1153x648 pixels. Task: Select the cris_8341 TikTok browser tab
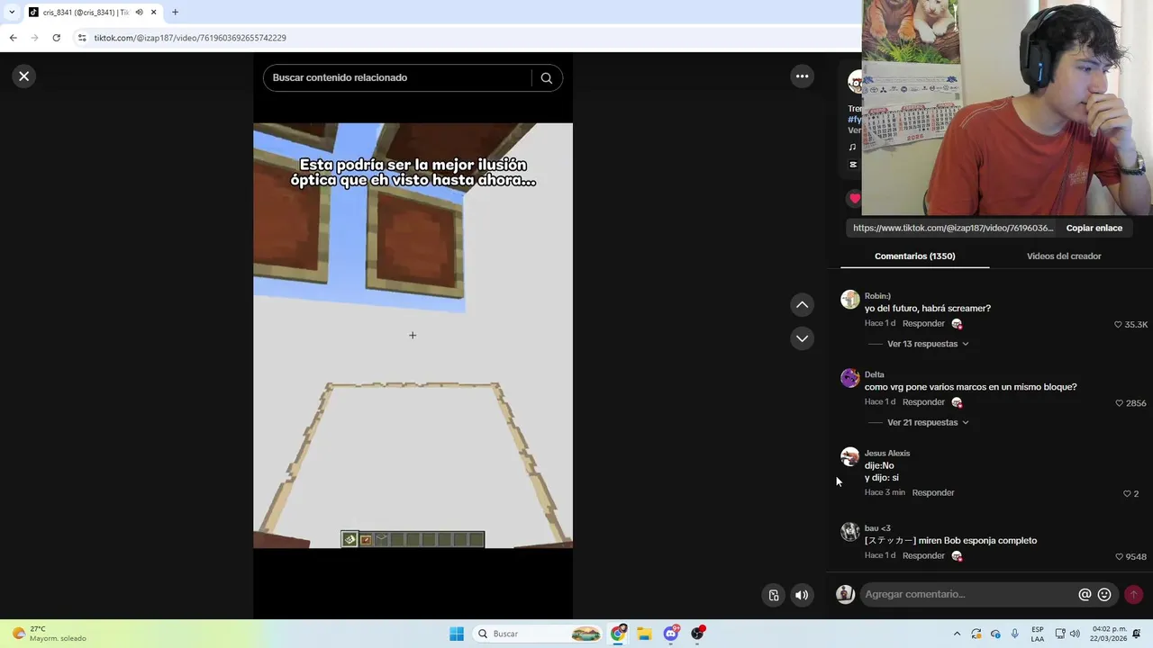(86, 13)
